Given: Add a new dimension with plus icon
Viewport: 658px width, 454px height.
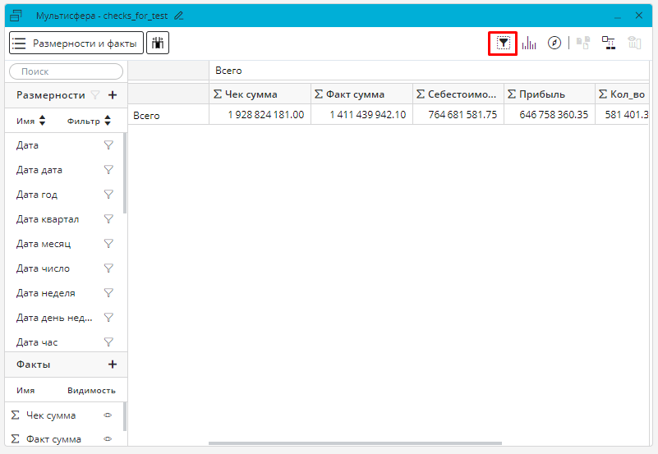Looking at the screenshot, I should click(x=113, y=94).
